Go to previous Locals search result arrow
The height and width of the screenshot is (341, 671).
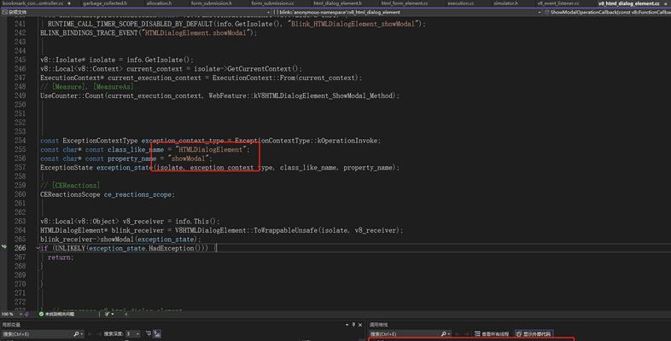click(91, 333)
